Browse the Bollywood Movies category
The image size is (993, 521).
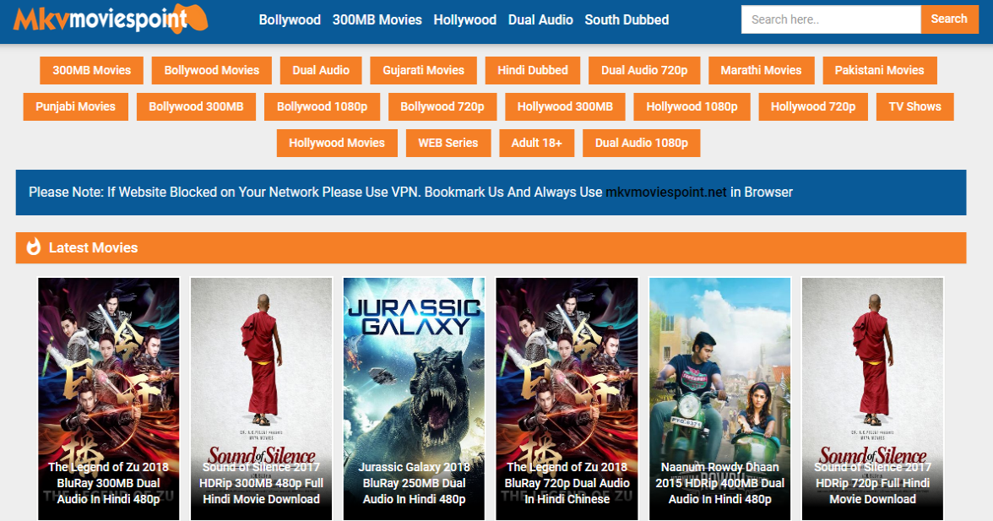[211, 70]
